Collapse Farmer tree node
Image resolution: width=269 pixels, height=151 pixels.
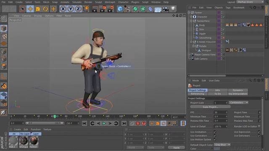point(189,13)
